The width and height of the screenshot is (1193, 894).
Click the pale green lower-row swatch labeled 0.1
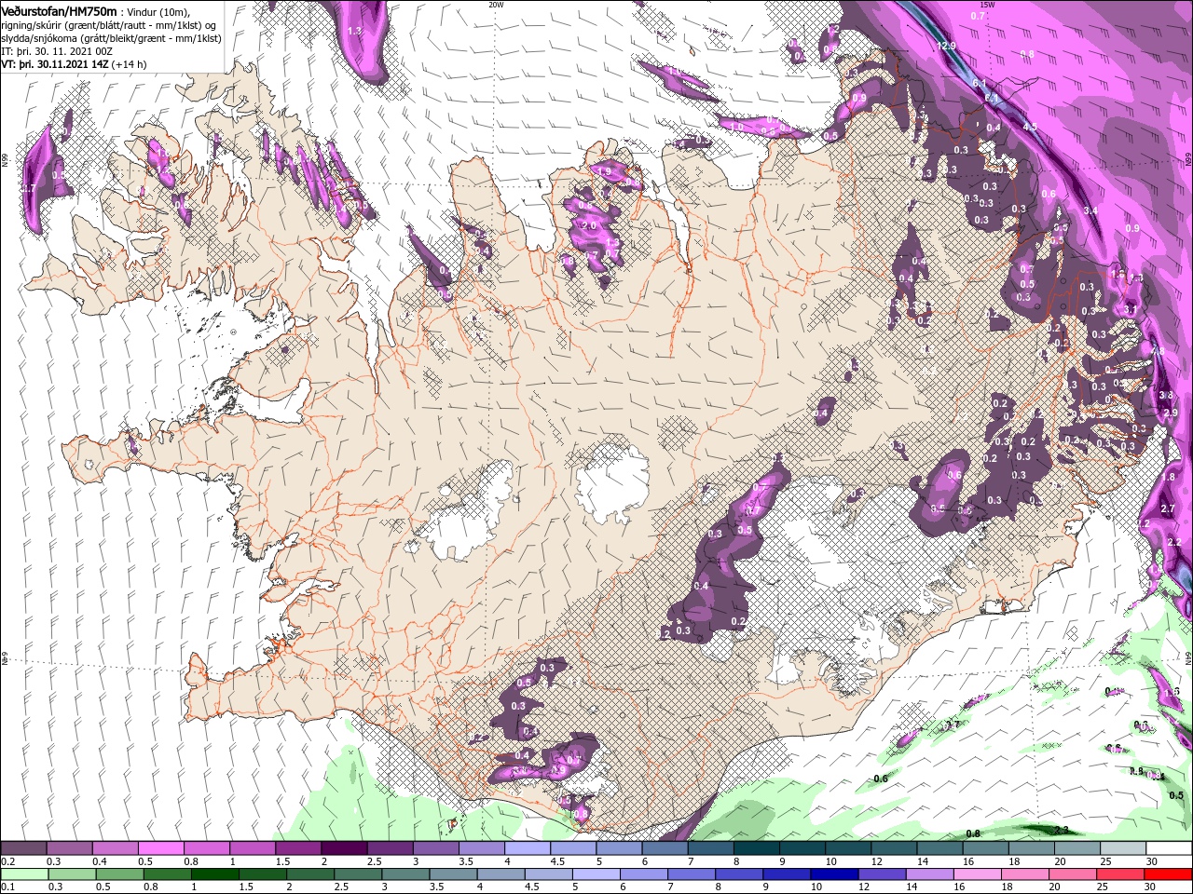pyautogui.click(x=24, y=874)
